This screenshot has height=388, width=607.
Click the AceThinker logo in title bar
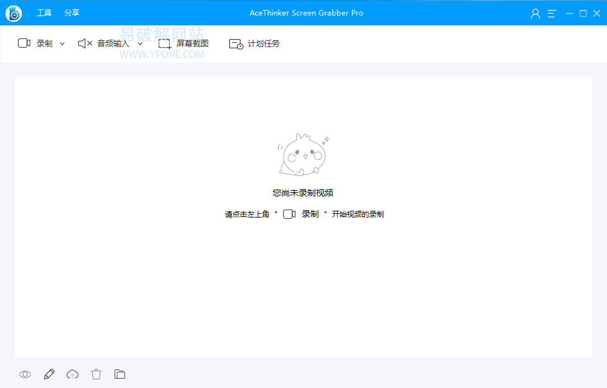(13, 12)
